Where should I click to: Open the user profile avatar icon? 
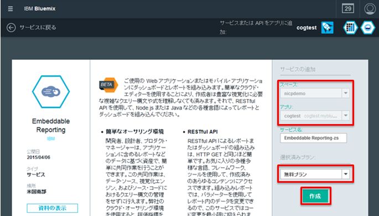(x=370, y=9)
